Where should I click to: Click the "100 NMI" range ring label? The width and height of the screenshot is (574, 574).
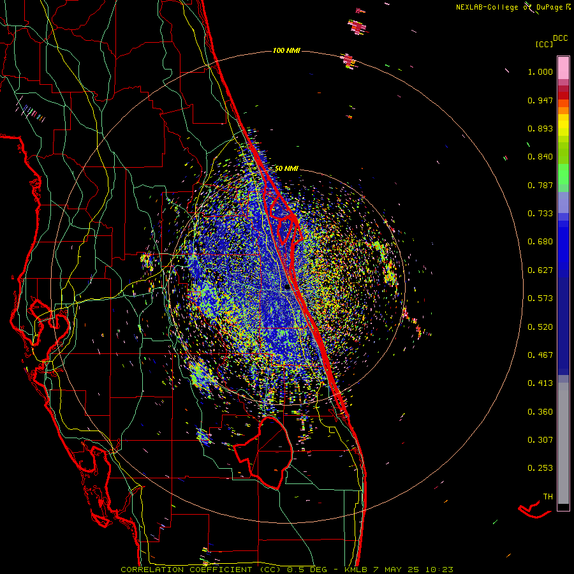pyautogui.click(x=286, y=50)
